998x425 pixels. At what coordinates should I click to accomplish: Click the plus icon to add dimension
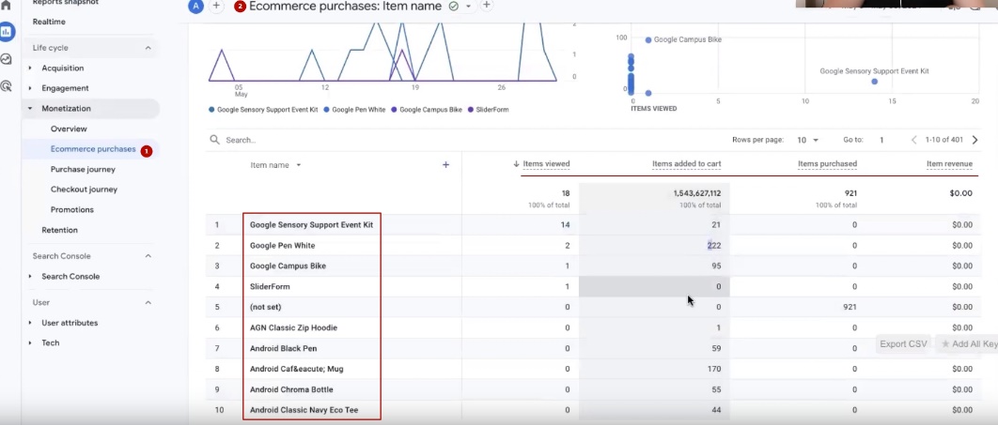click(x=445, y=164)
